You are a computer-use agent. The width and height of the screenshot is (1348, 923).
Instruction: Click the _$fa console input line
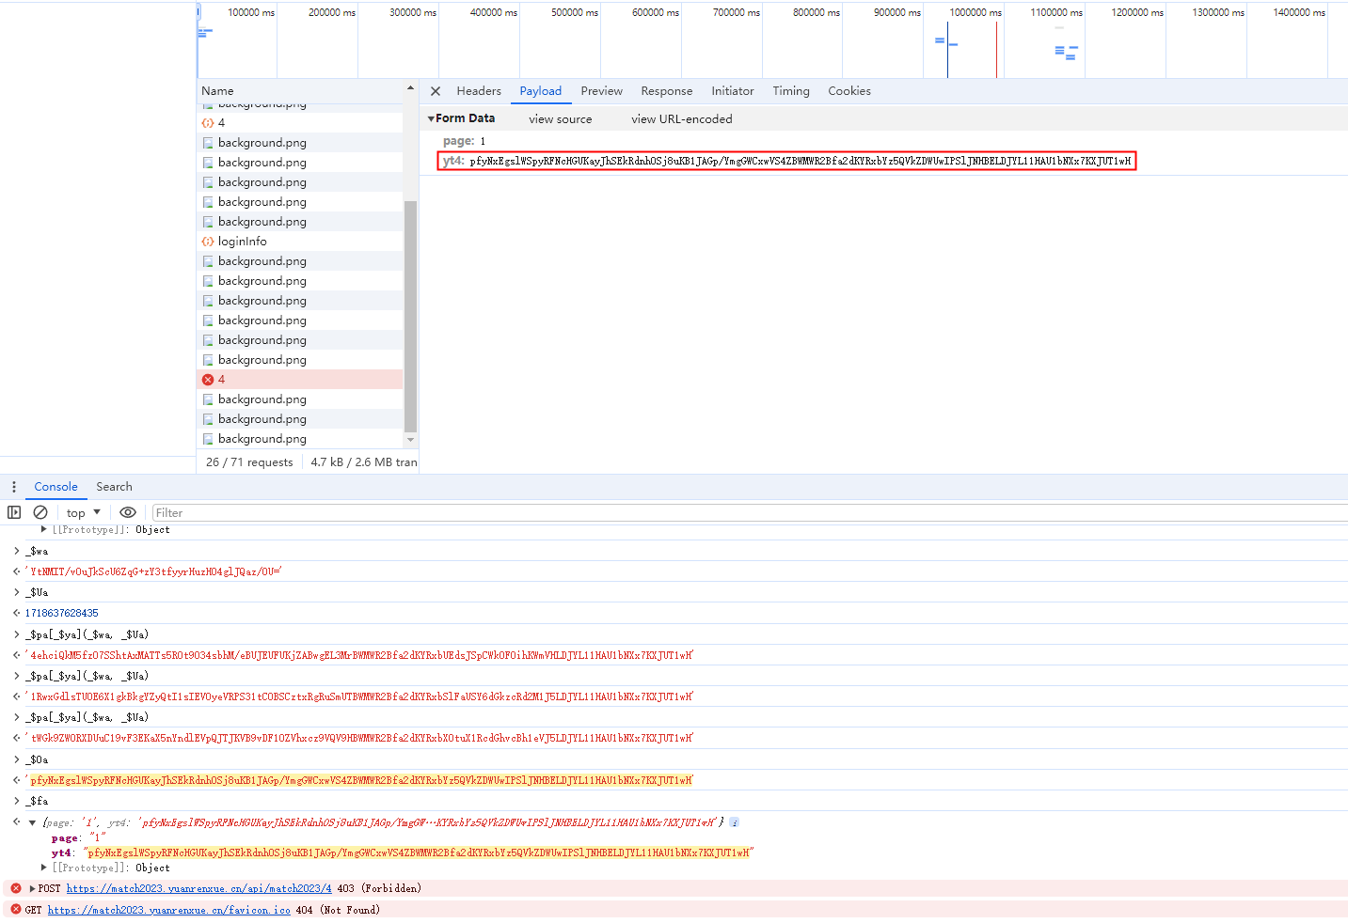[38, 802]
